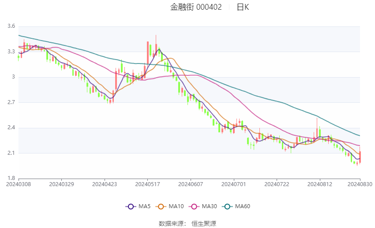The width and height of the screenshot is (375, 228).
Task: Click the 2.7 price axis label
Action: click(11, 102)
